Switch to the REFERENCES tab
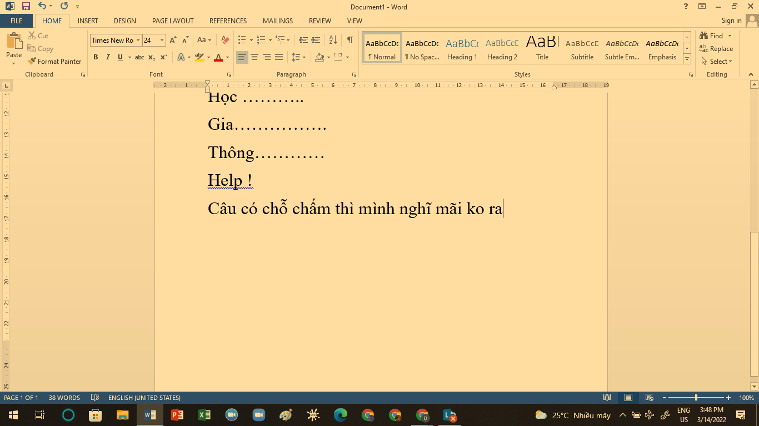 coord(228,21)
